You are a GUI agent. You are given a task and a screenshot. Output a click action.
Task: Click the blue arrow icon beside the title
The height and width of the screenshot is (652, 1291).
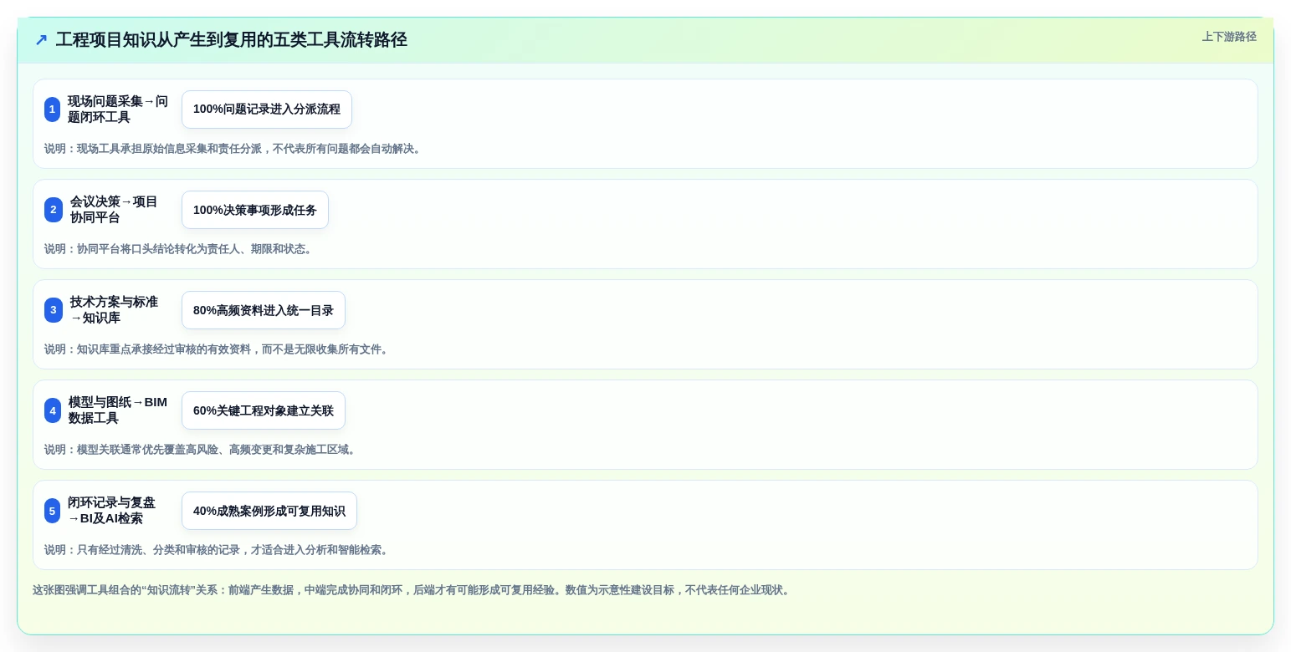[x=41, y=40]
